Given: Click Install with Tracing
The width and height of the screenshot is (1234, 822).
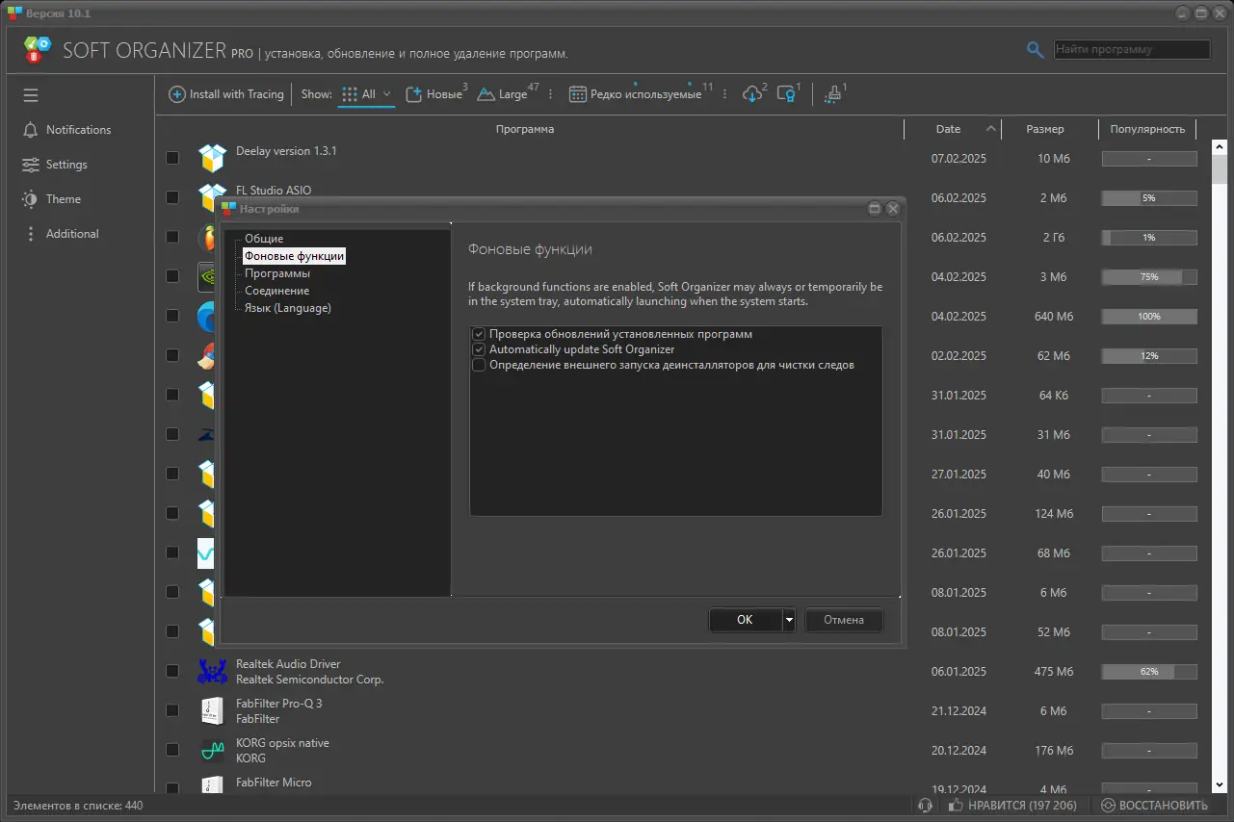Looking at the screenshot, I should click(226, 94).
